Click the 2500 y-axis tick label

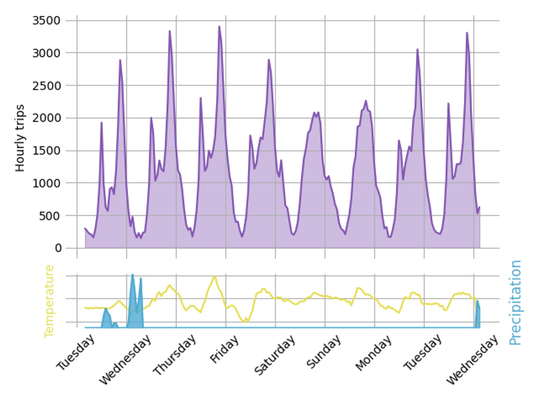point(46,86)
